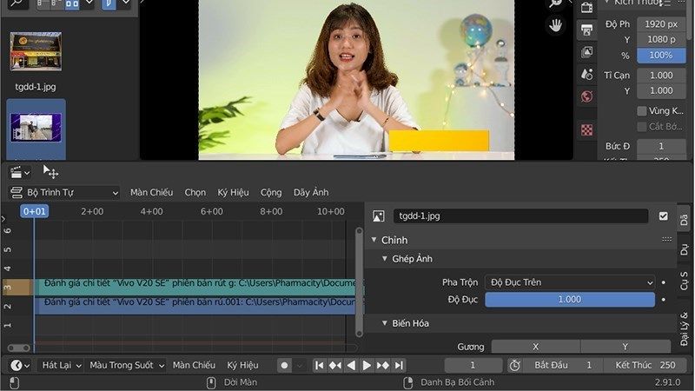Open the Scene properties tab icon
This screenshot has width=695, height=391.
point(587,75)
